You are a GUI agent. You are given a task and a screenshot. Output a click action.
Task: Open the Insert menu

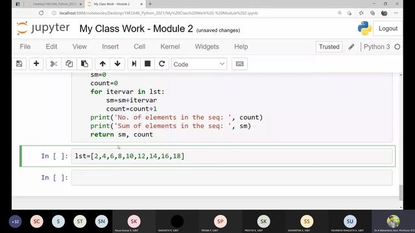coord(110,47)
